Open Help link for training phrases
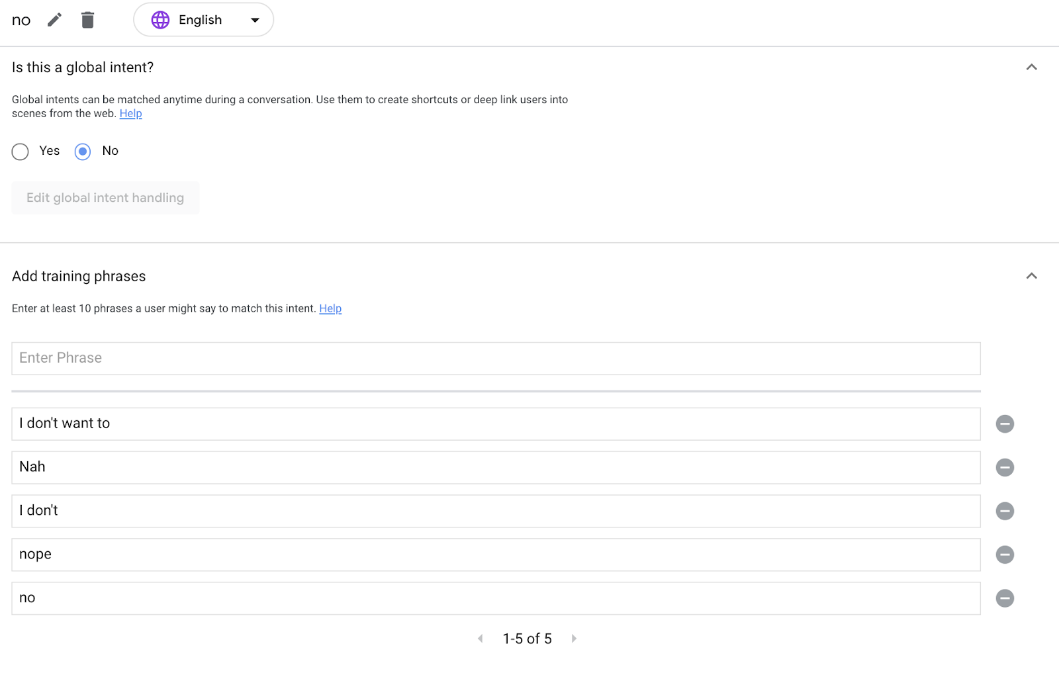The image size is (1059, 677). [330, 308]
